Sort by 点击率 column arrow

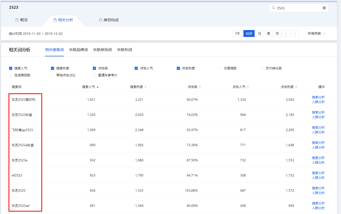click(200, 87)
